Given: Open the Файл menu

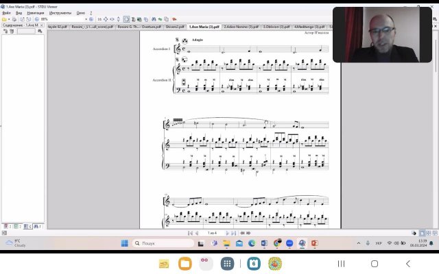Looking at the screenshot, I should pos(6,12).
